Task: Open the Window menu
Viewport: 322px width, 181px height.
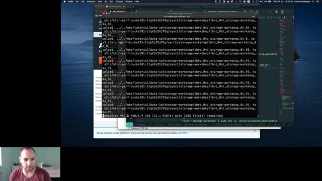Action: pos(129,2)
